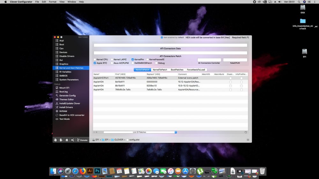319x179 pixels.
Task: Enable the DellSMBIOSPatch checkbox
Action: pos(133,63)
